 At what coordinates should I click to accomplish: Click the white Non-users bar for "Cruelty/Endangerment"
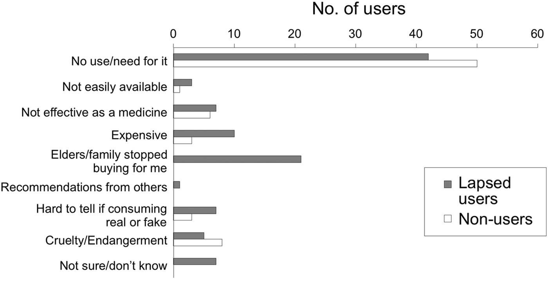click(198, 242)
